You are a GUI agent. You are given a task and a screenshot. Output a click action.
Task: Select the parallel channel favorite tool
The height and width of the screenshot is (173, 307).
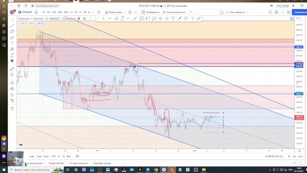[x=116, y=18]
